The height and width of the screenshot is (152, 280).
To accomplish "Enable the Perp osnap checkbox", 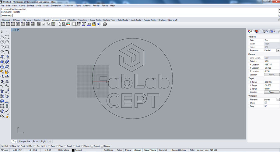I will [x=49, y=146].
